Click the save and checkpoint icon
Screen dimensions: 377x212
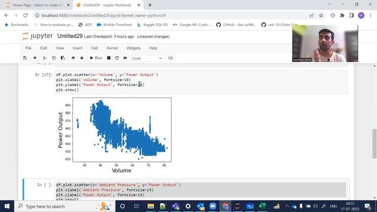pos(25,58)
